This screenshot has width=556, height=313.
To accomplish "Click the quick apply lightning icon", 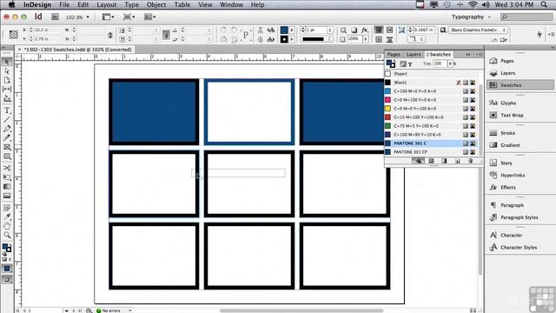I will (x=539, y=34).
